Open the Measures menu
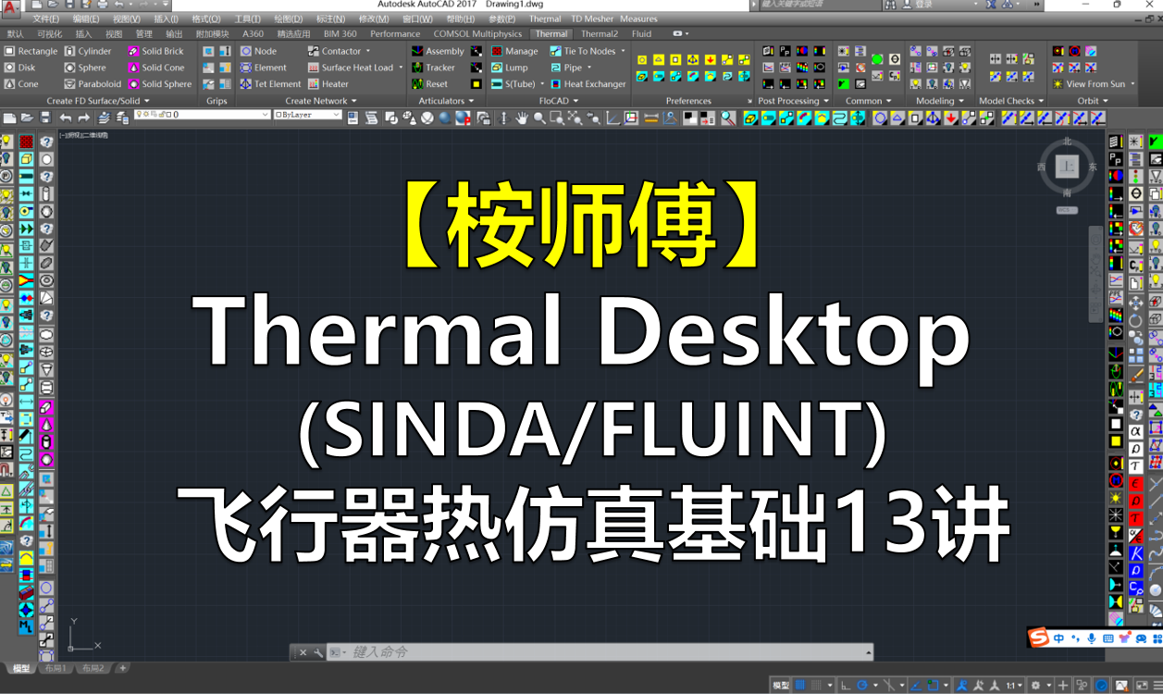This screenshot has width=1163, height=694. point(638,19)
